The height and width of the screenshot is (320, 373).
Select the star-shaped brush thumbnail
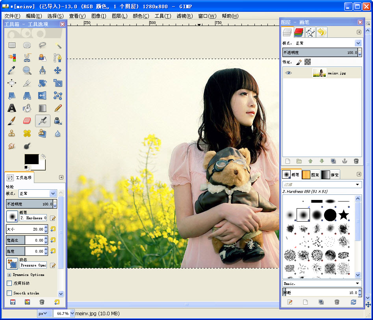[x=344, y=215]
